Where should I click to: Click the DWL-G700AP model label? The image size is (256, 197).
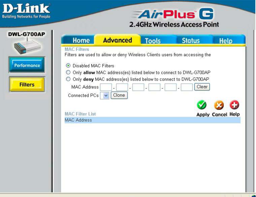click(27, 34)
